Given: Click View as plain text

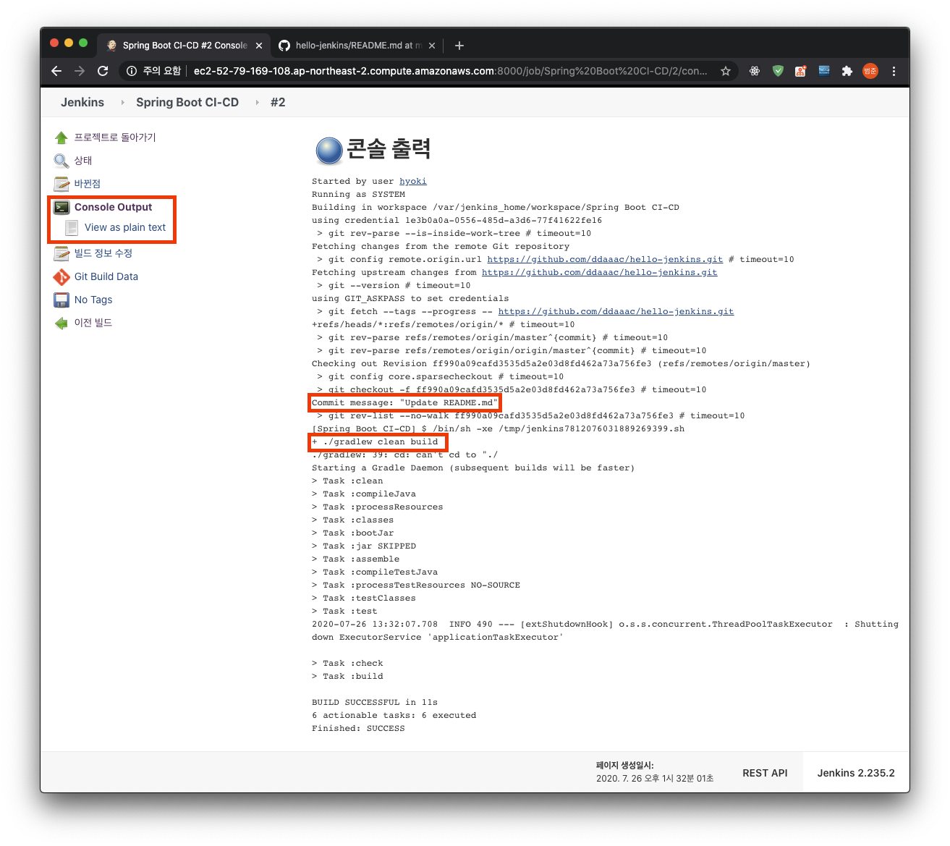Looking at the screenshot, I should tap(125, 227).
